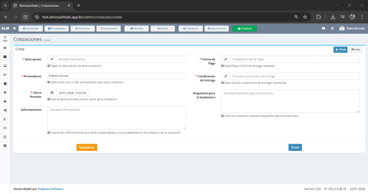Screen dimensions: 368x194
Task: Toggle the hamburger sidebar menu next to ALM
Action: 16,28
